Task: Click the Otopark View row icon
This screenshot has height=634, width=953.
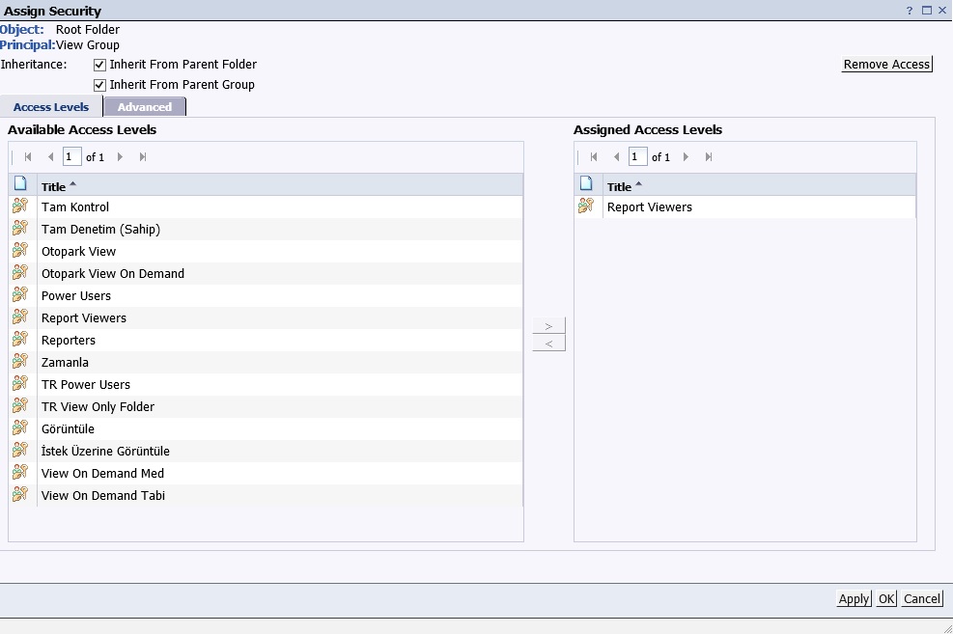Action: pos(20,250)
